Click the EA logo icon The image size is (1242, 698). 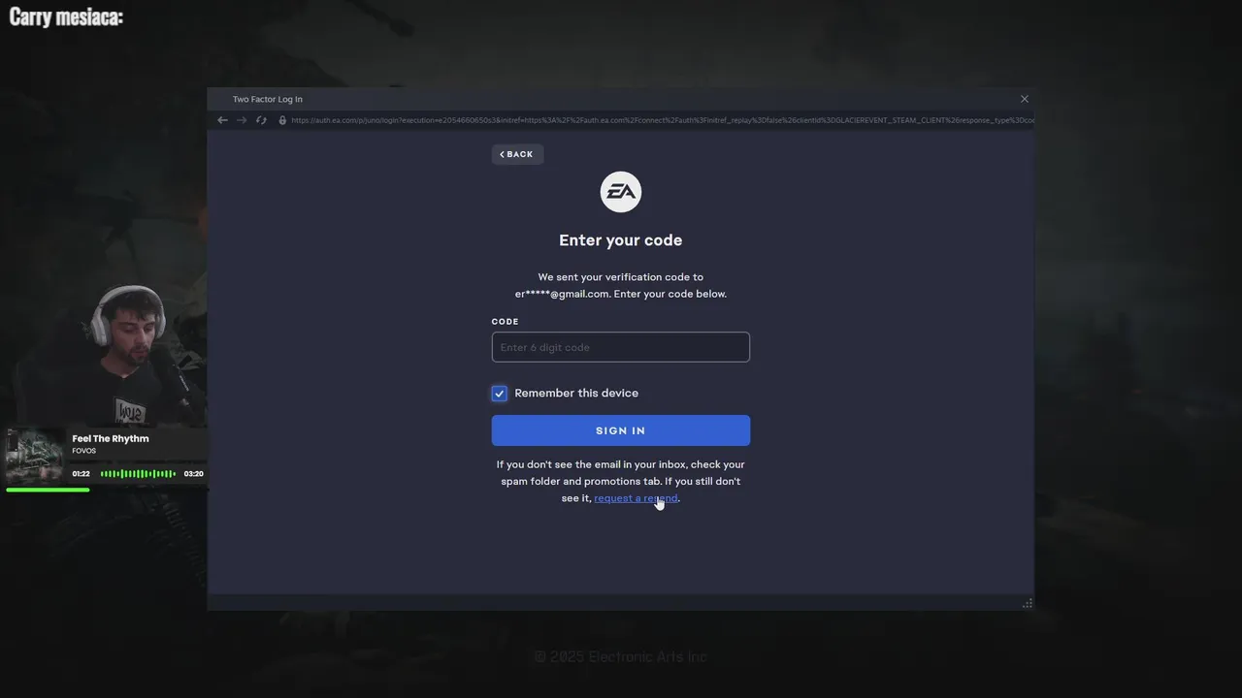[x=621, y=192]
